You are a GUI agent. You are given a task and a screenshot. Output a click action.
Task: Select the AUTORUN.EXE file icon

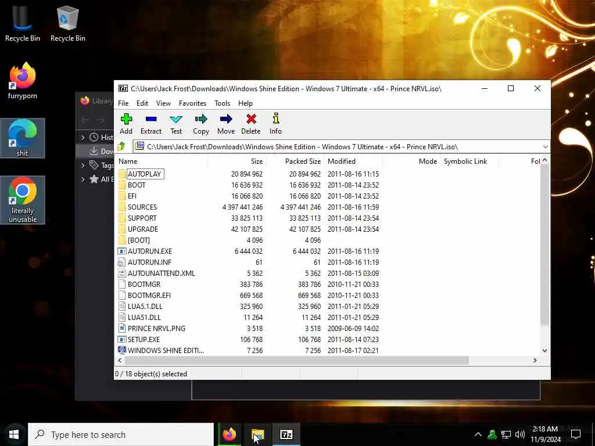tap(122, 251)
